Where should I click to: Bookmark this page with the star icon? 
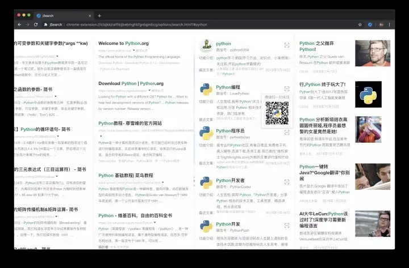(360, 24)
